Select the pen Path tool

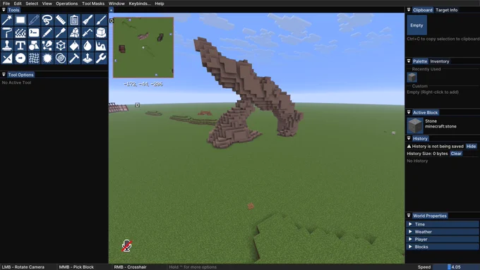(x=47, y=46)
